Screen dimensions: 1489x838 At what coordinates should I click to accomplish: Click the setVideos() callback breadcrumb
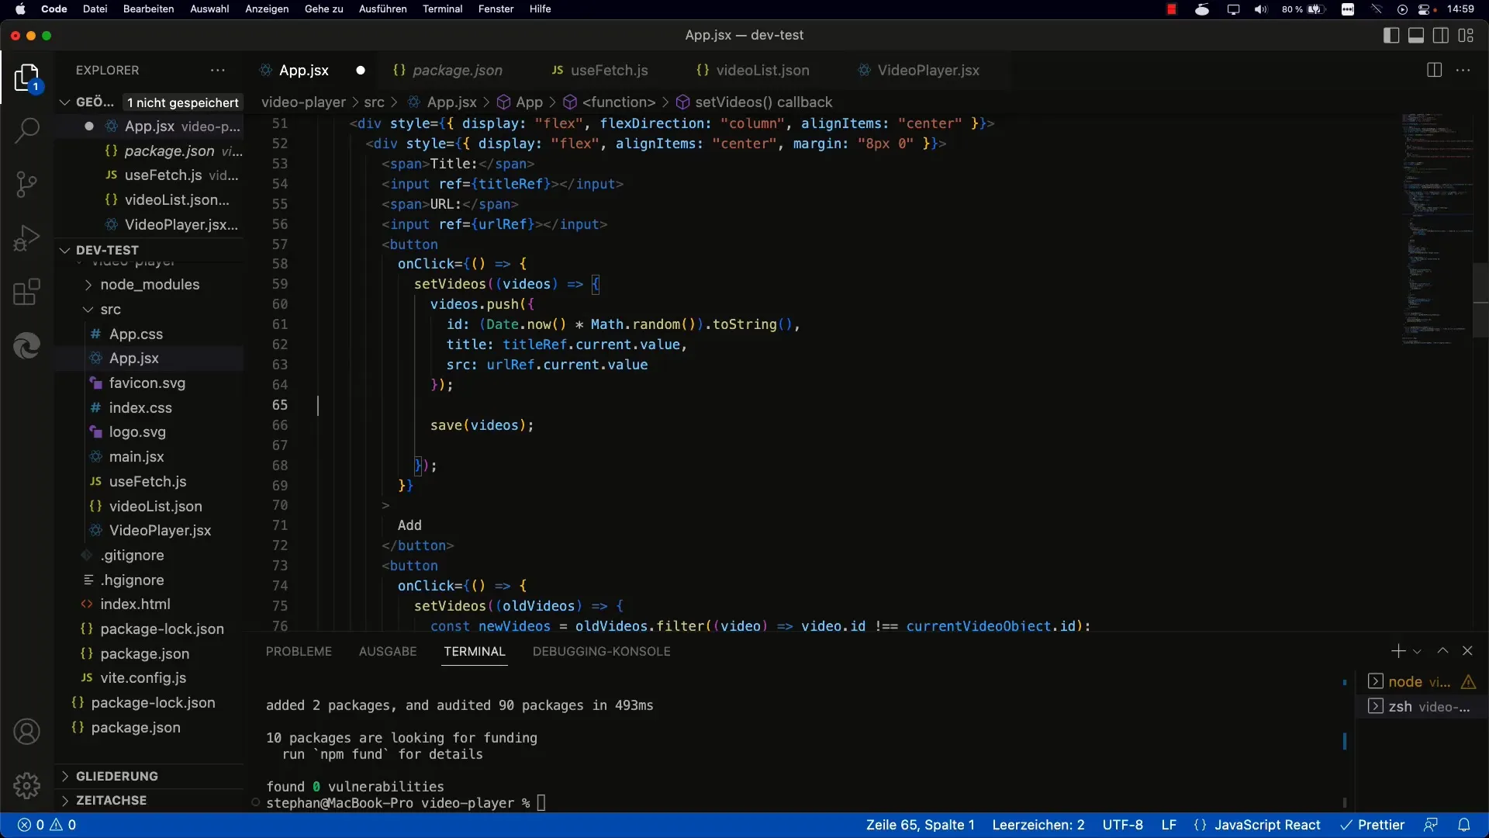[755, 102]
